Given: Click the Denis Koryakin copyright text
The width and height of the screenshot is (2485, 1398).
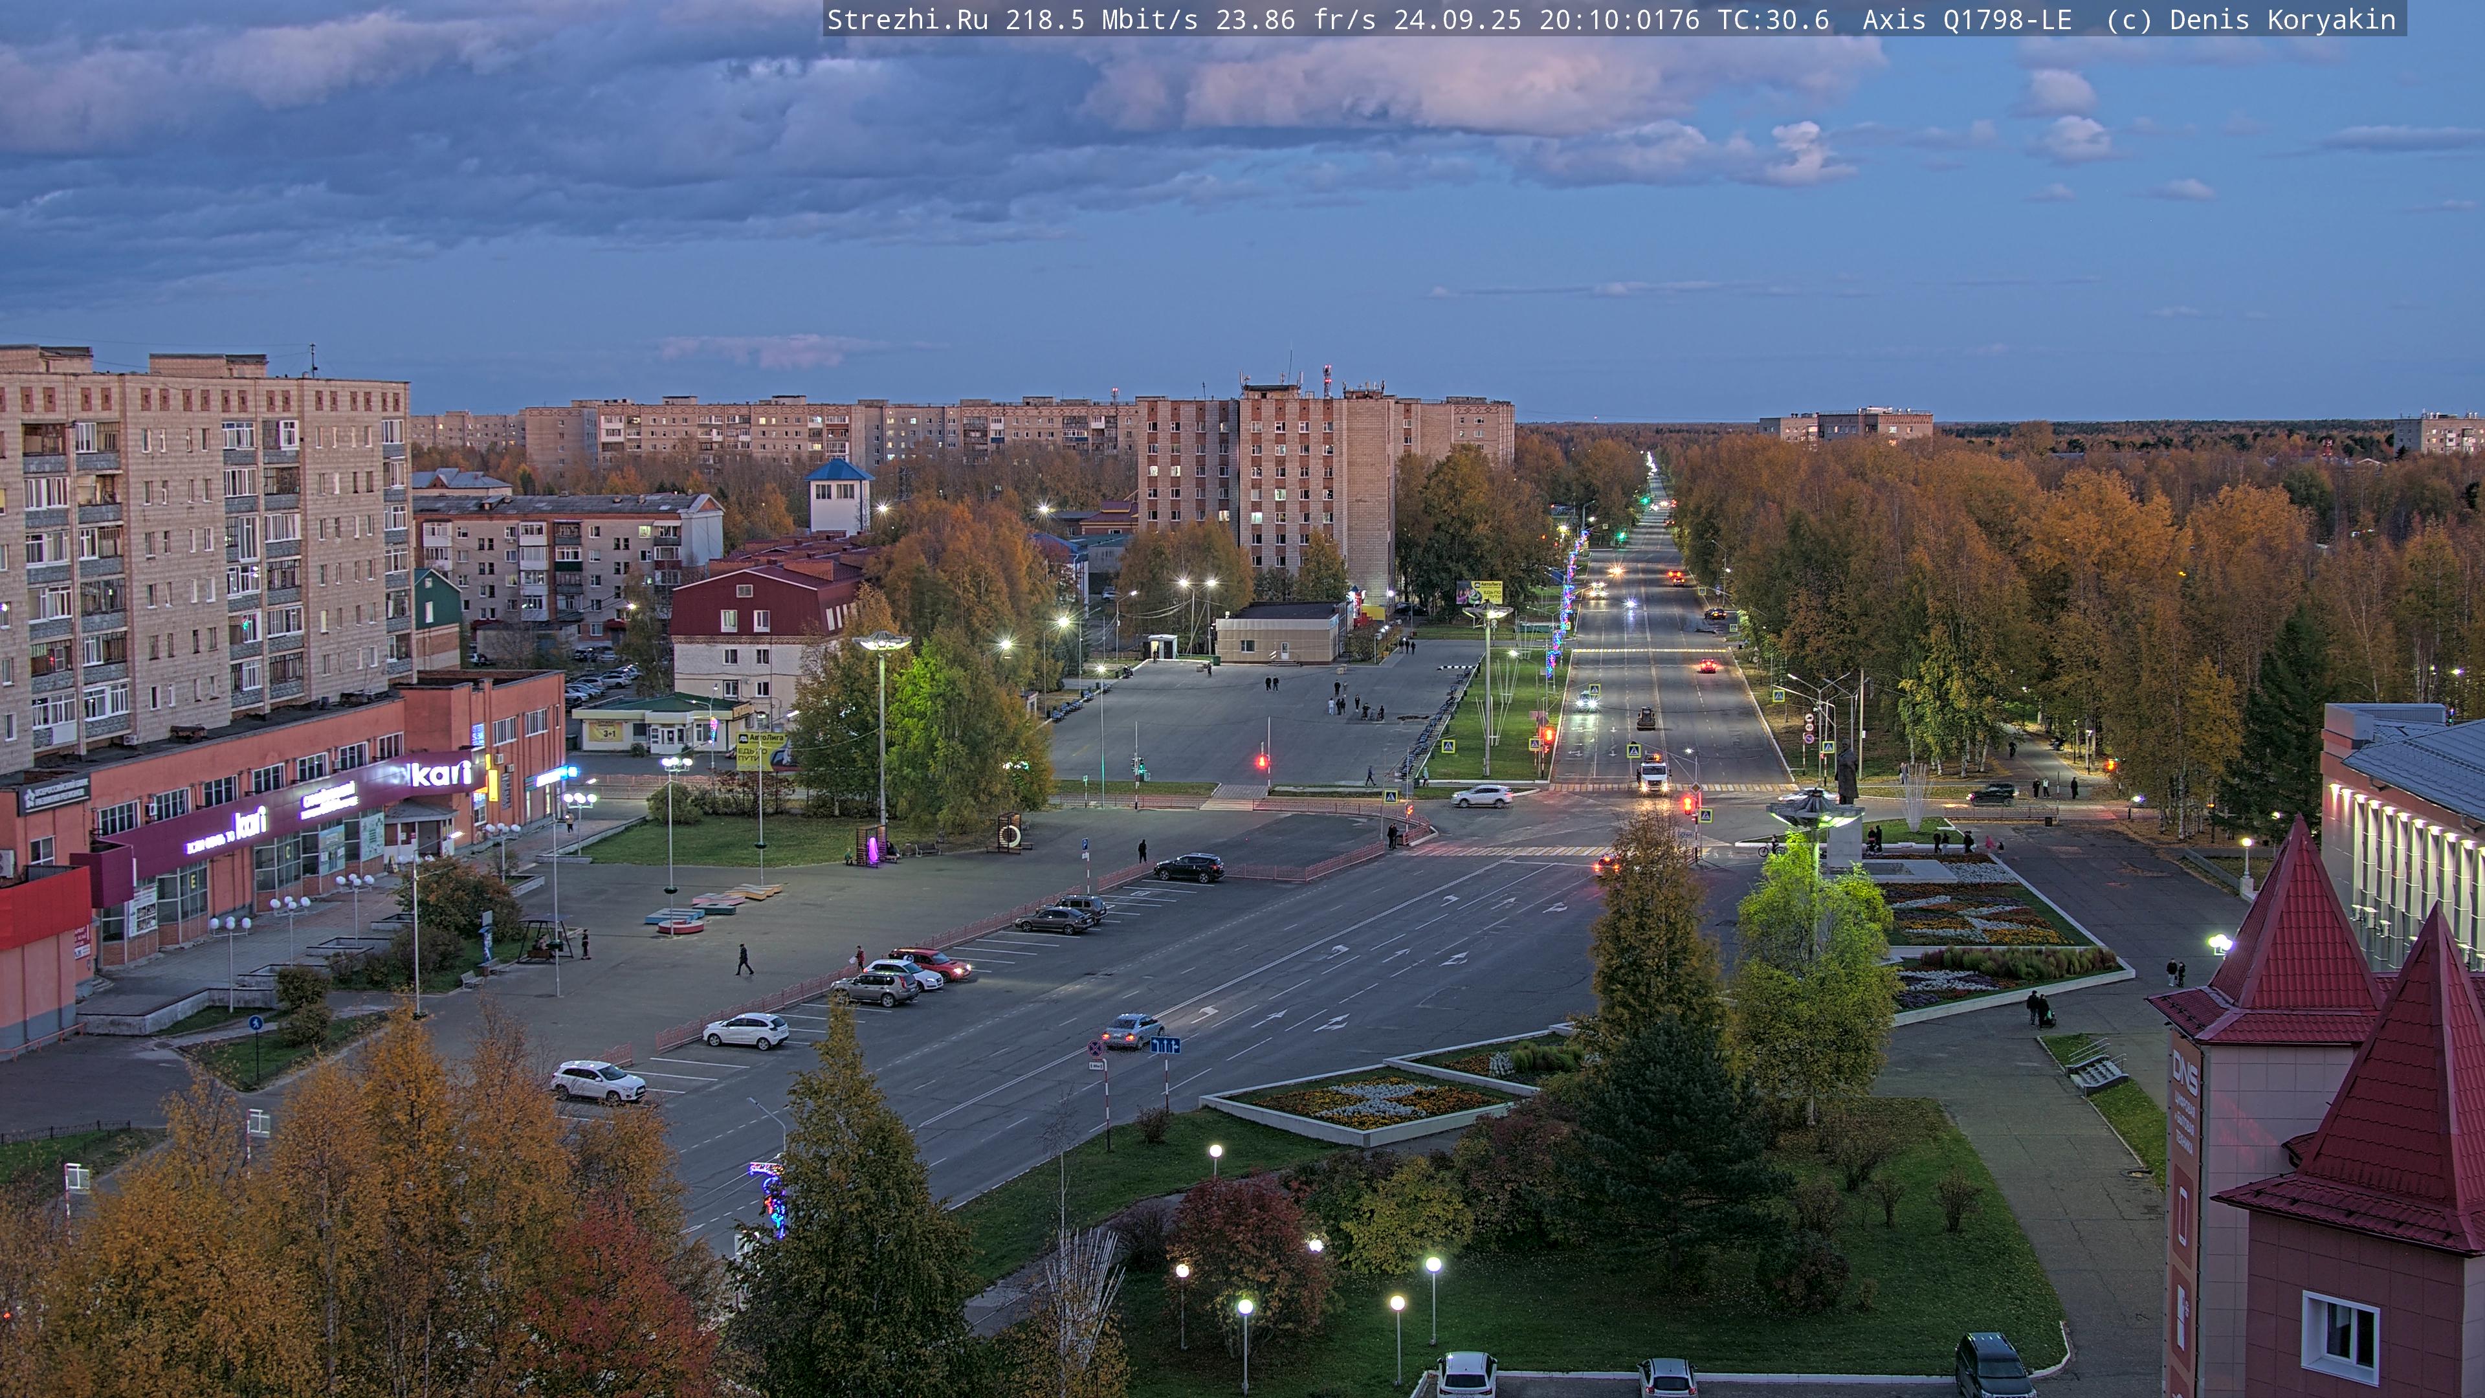Looking at the screenshot, I should click(2281, 20).
